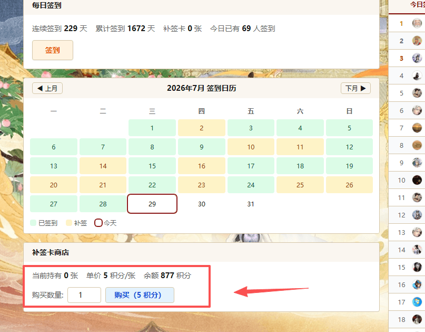The width and height of the screenshot is (425, 332).
Task: Open avatar of rank 1 user
Action: pyautogui.click(x=417, y=23)
